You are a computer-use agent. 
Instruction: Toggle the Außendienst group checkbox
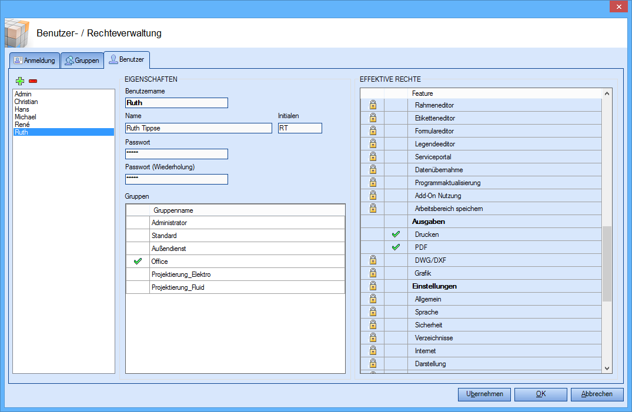pos(138,249)
